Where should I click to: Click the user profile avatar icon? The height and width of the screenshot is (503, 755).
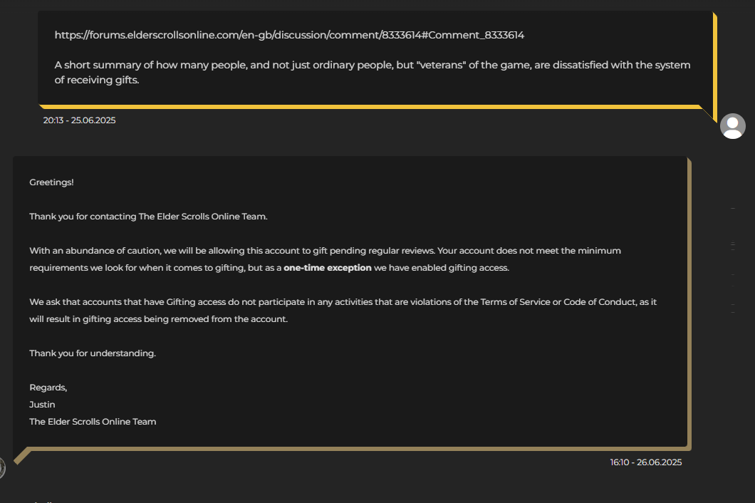coord(733,126)
